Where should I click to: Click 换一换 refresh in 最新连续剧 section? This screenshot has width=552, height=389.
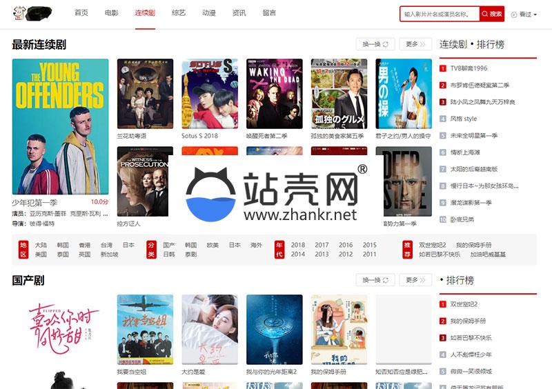(x=375, y=44)
